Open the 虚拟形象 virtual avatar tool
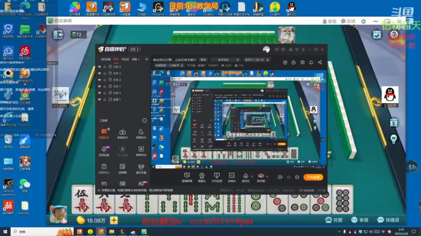This screenshot has width=421, height=236. (x=141, y=168)
